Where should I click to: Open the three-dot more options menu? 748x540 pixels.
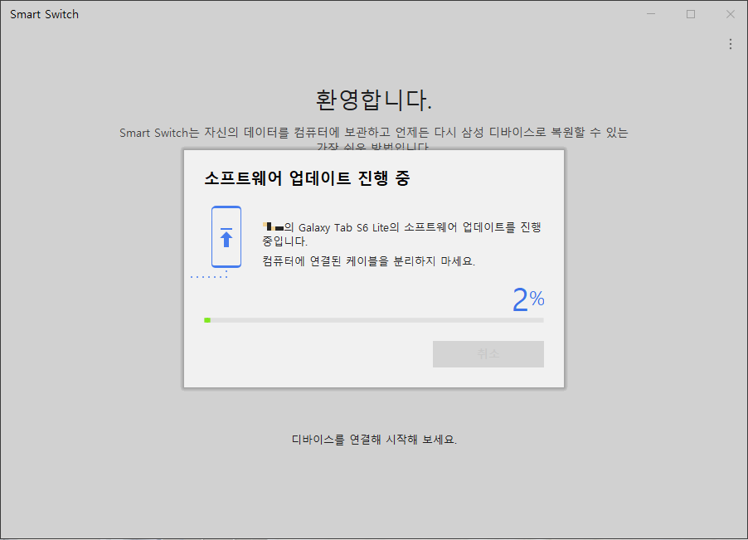(x=731, y=44)
